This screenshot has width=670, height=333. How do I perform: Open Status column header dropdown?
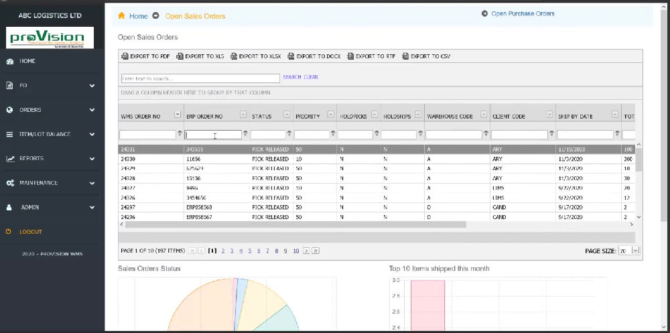(x=287, y=114)
